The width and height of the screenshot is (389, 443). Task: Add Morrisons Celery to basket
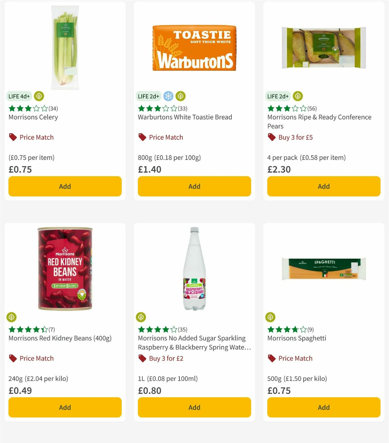point(65,186)
